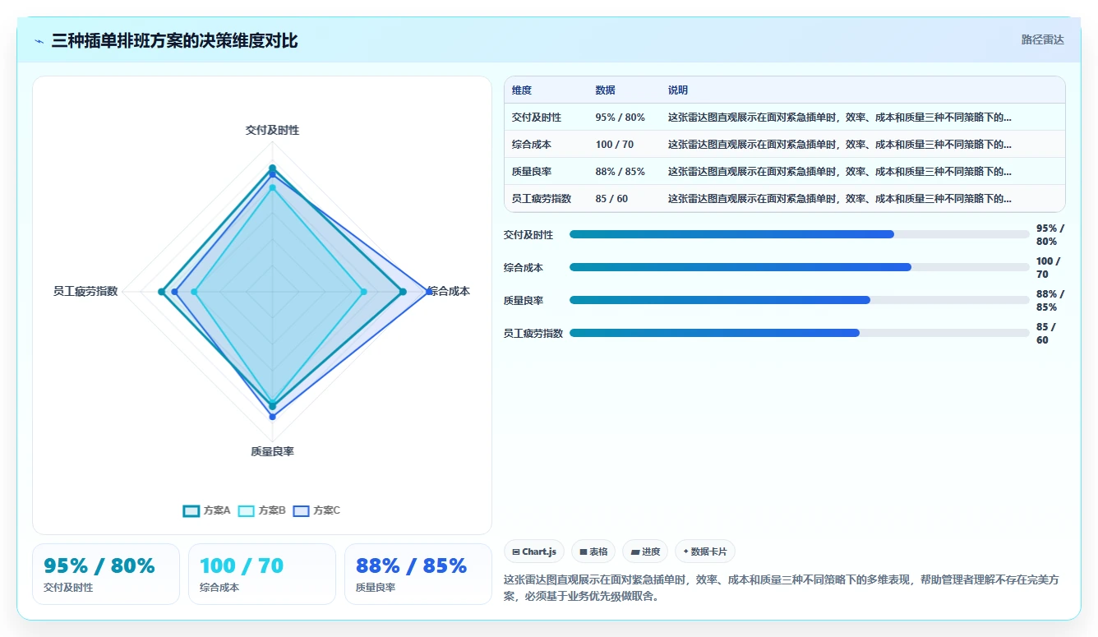Click 方案A data point on 交付及时性 axis
1098x637 pixels.
pos(272,168)
